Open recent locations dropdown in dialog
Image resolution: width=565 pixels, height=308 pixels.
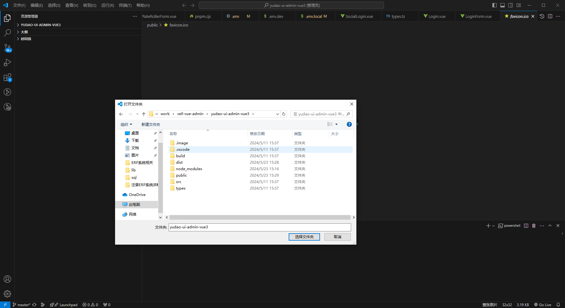pos(137,114)
